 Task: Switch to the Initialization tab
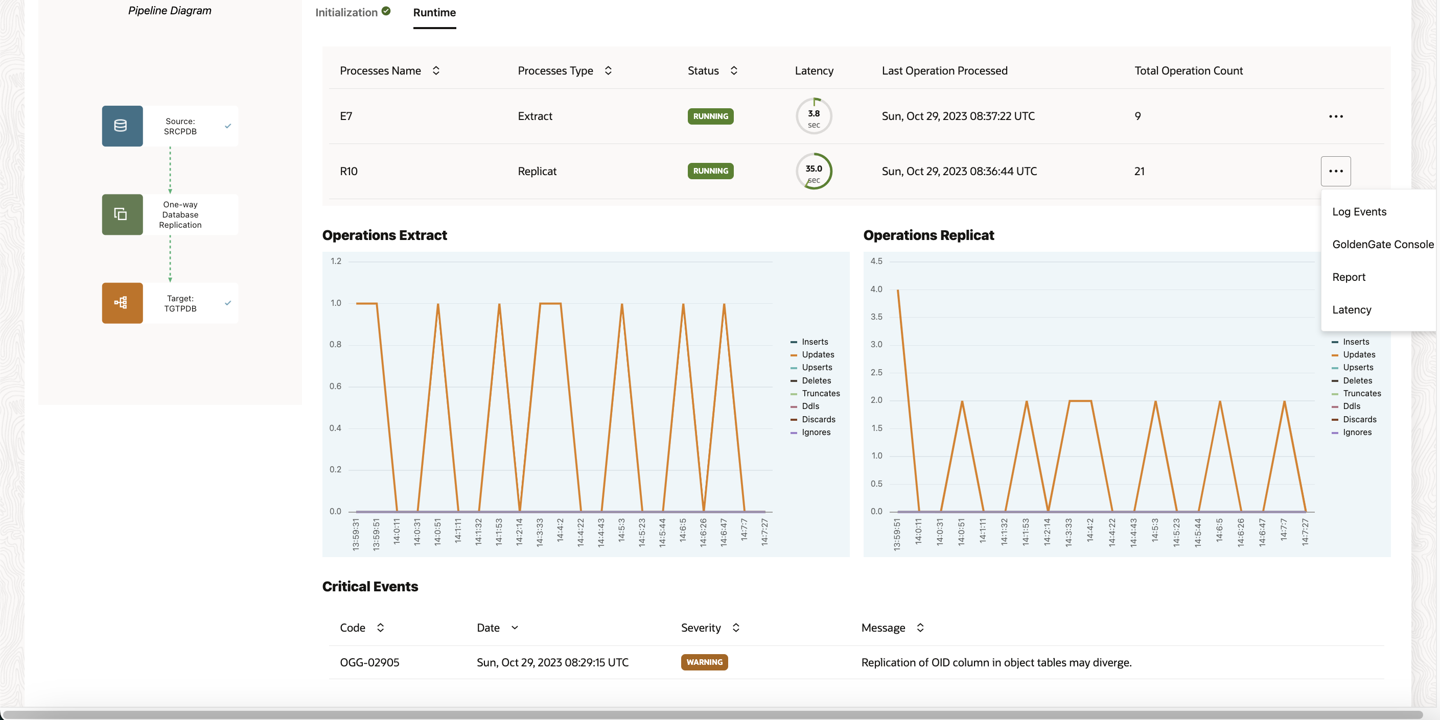click(x=346, y=12)
